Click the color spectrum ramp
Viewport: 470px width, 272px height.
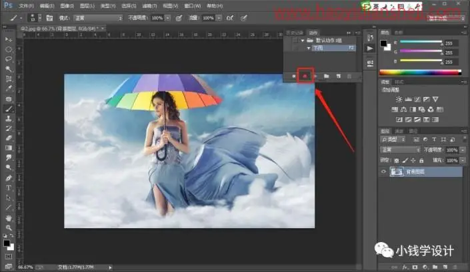(x=420, y=72)
